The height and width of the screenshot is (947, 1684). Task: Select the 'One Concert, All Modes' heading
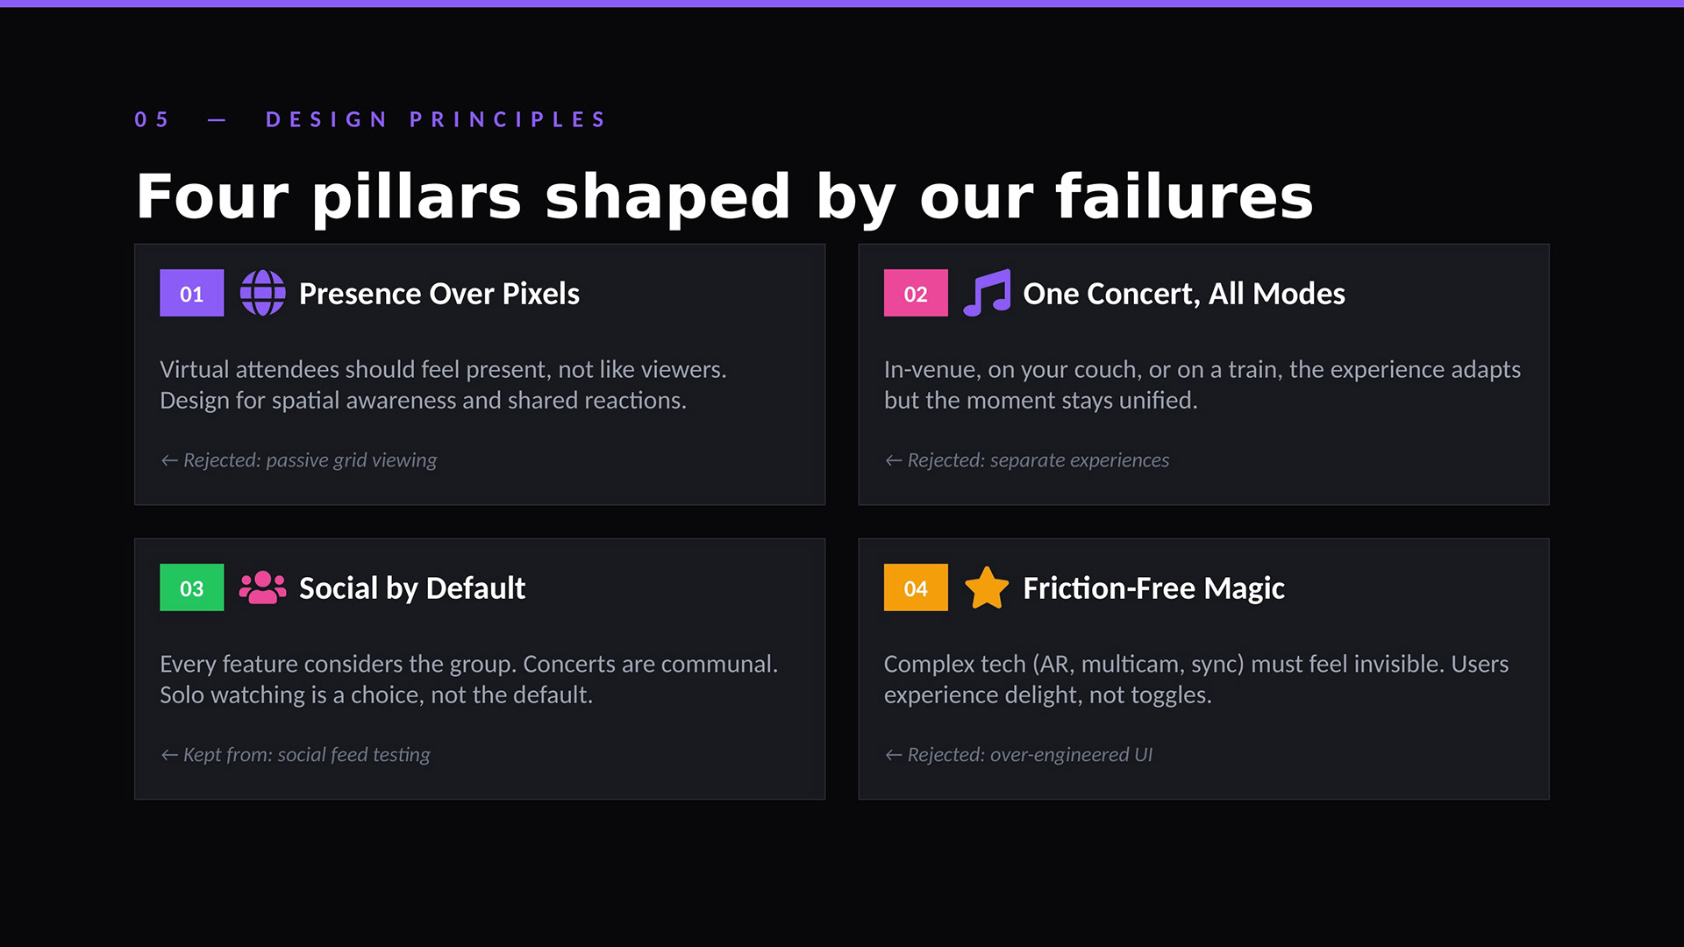pos(1183,294)
